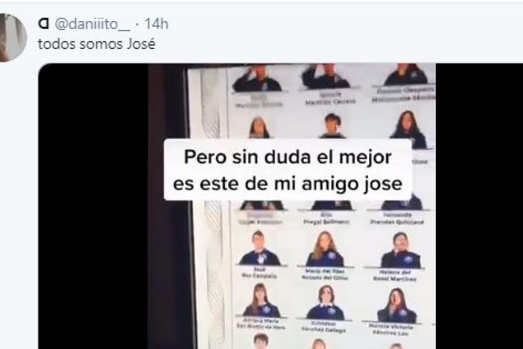
Task: Open the tweet author's profile avatar
Action: (x=12, y=37)
